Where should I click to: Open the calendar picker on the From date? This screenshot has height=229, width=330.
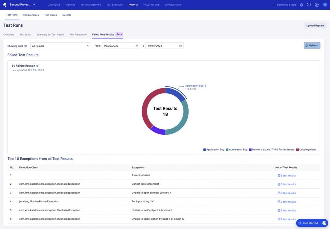click(x=137, y=46)
